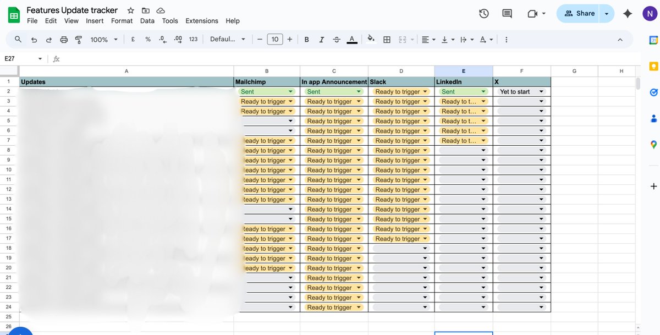Open the borders tool
Screen dimensions: 660x335
click(387, 40)
